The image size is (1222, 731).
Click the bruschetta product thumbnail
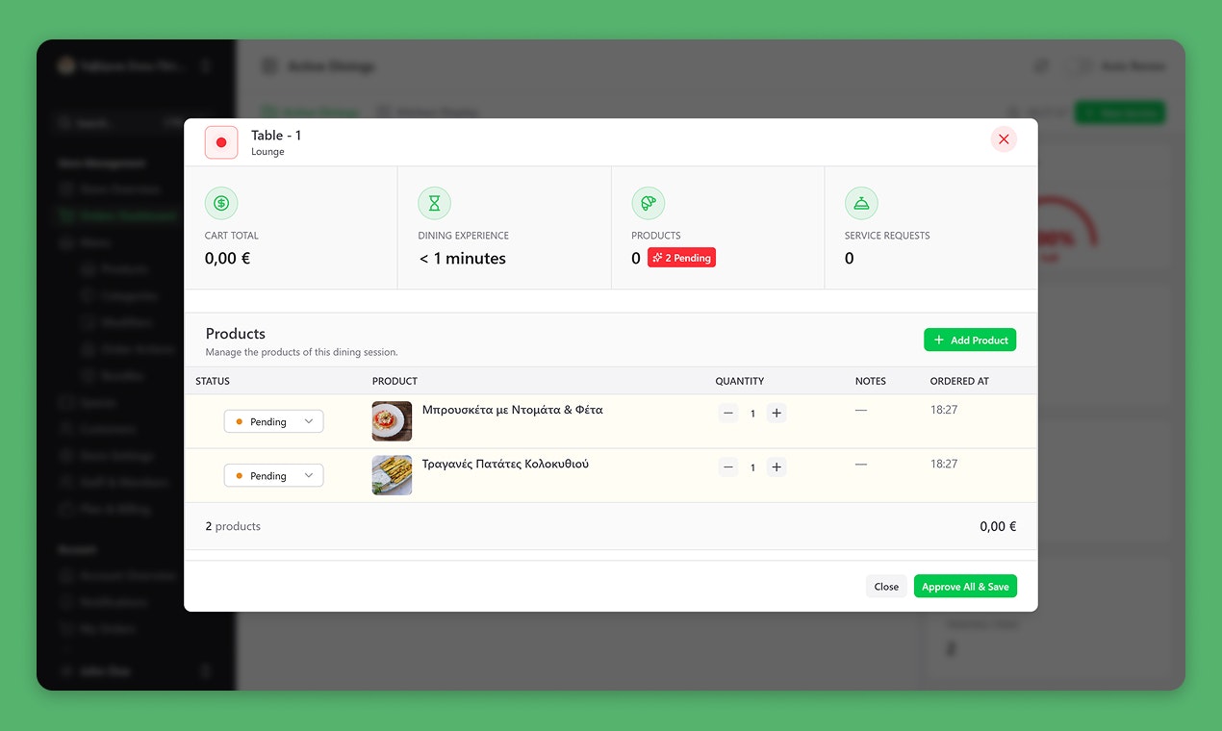tap(391, 420)
